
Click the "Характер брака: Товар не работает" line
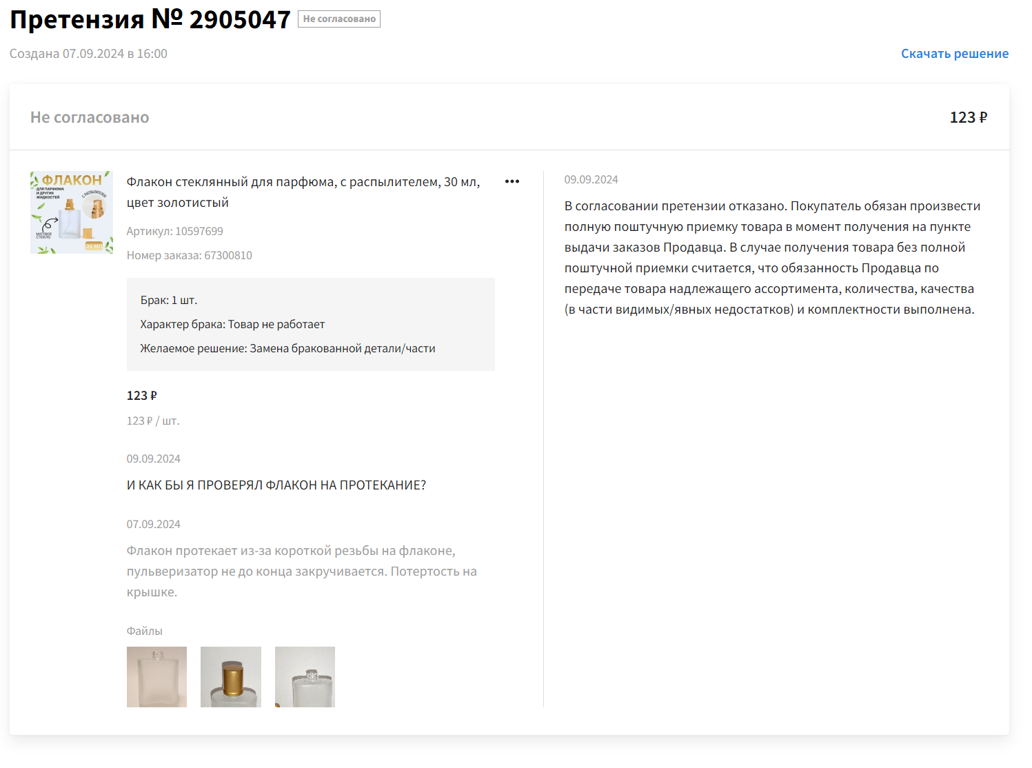pos(232,324)
